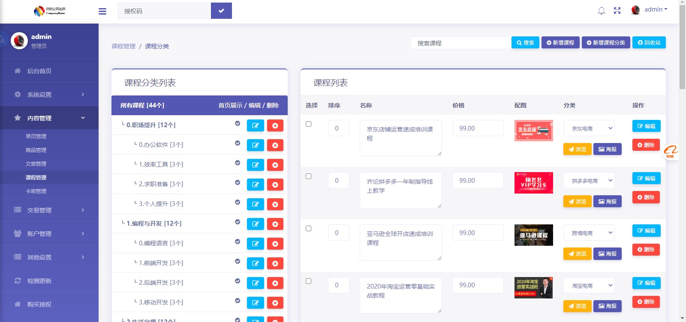Open 淘宝电商 category dropdown
The width and height of the screenshot is (686, 322).
coord(589,285)
